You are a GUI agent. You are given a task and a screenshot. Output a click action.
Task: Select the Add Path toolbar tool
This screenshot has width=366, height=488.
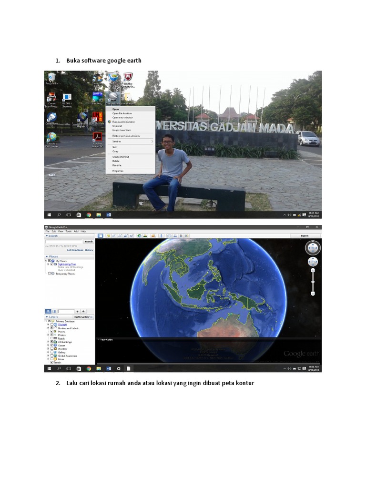(x=120, y=236)
